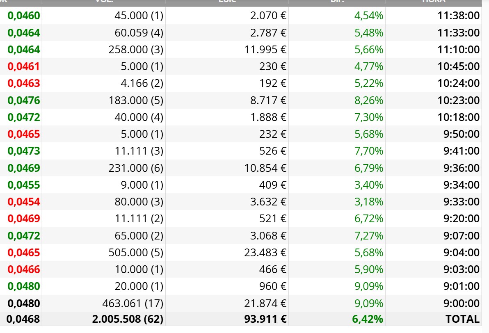The height and width of the screenshot is (333, 489).
Task: Select the 7,27% difference cell
Action: [369, 236]
